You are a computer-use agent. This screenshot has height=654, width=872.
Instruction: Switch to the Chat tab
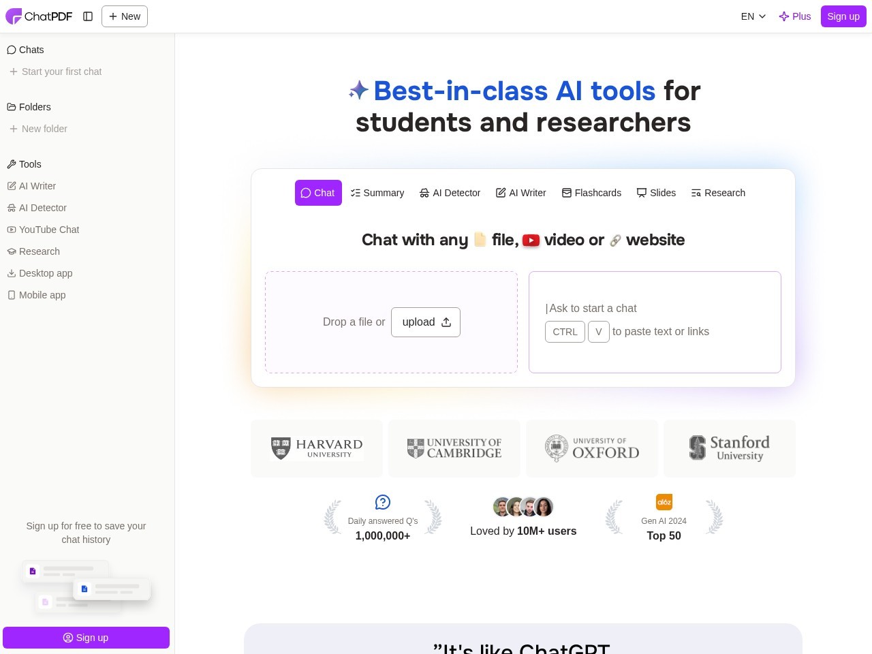[317, 193]
